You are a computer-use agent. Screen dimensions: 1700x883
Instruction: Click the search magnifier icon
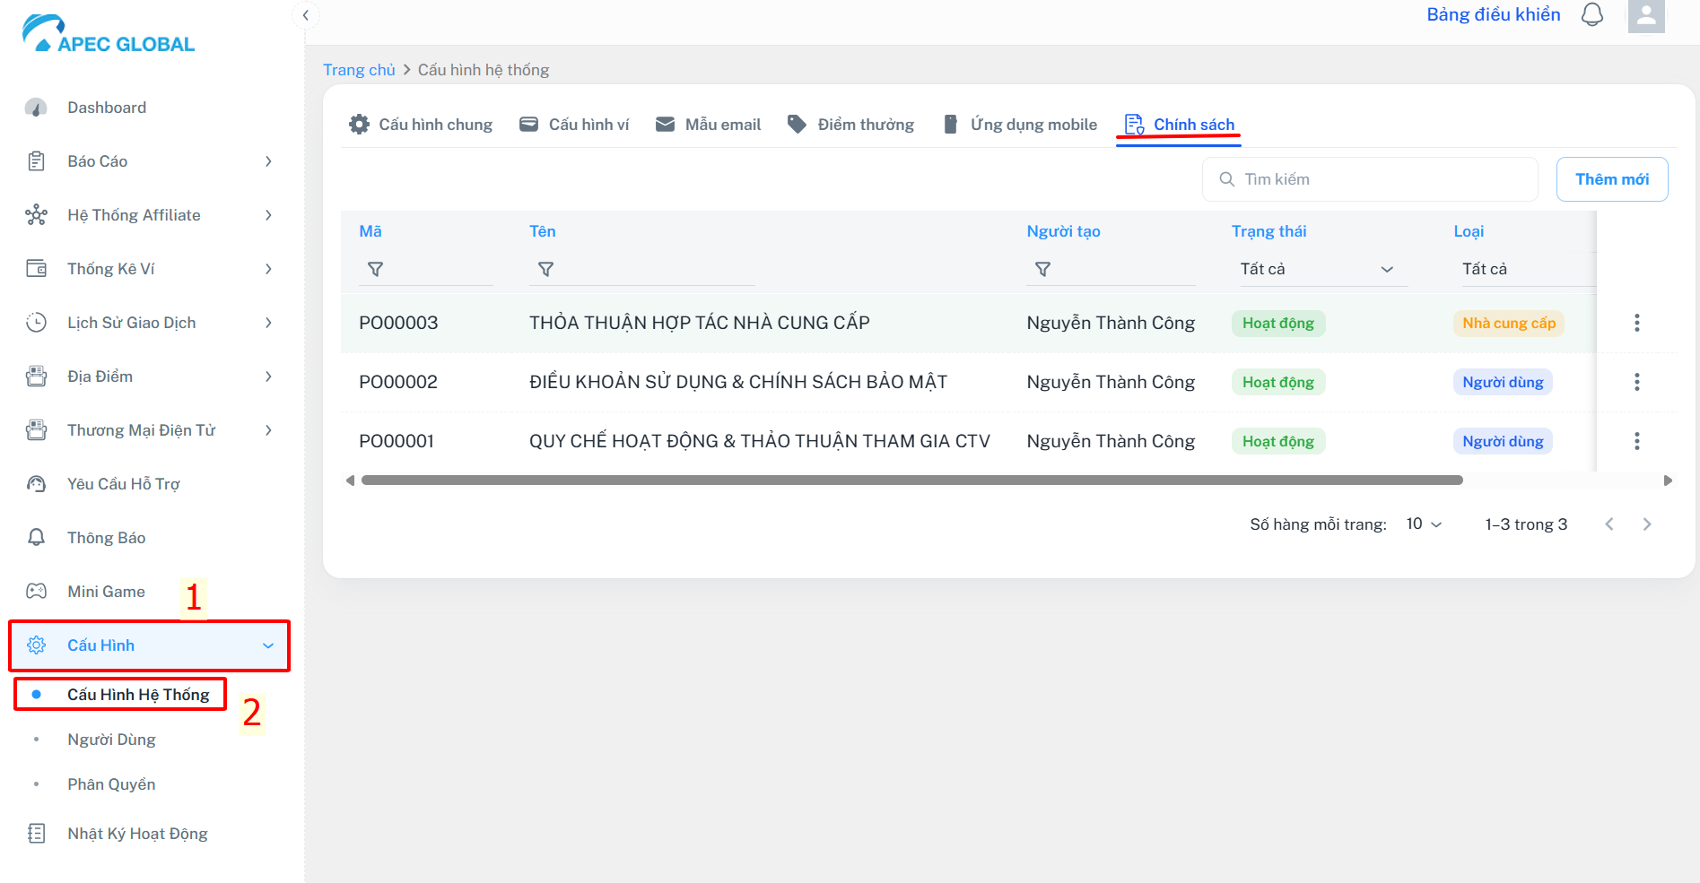pos(1227,179)
